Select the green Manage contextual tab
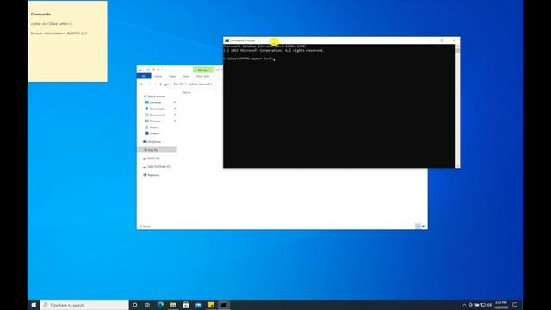Screen dimensions: 551x310 point(203,70)
